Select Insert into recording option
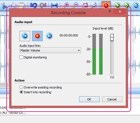The image size is (140, 123). (x=21, y=92)
